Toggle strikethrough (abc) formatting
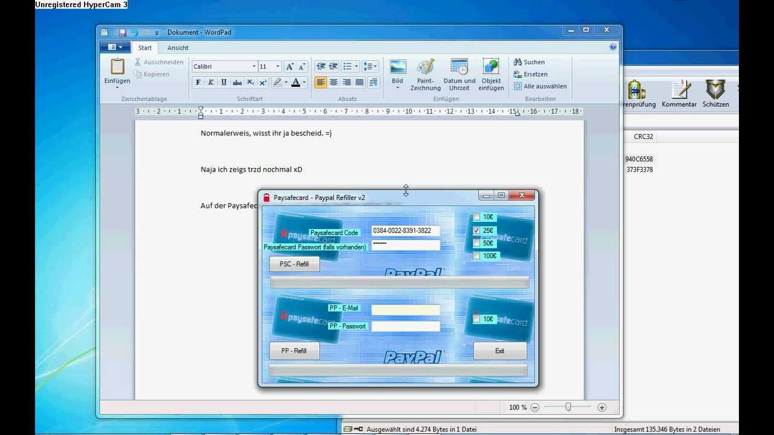774x435 pixels. [x=237, y=82]
